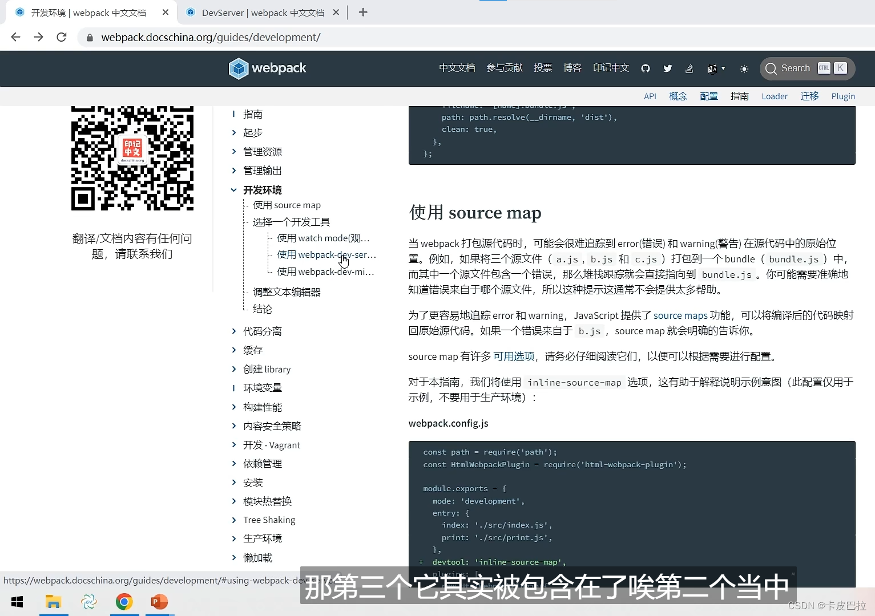Expand the 模块热替换 sidebar chevron
The image size is (875, 616).
pos(233,501)
